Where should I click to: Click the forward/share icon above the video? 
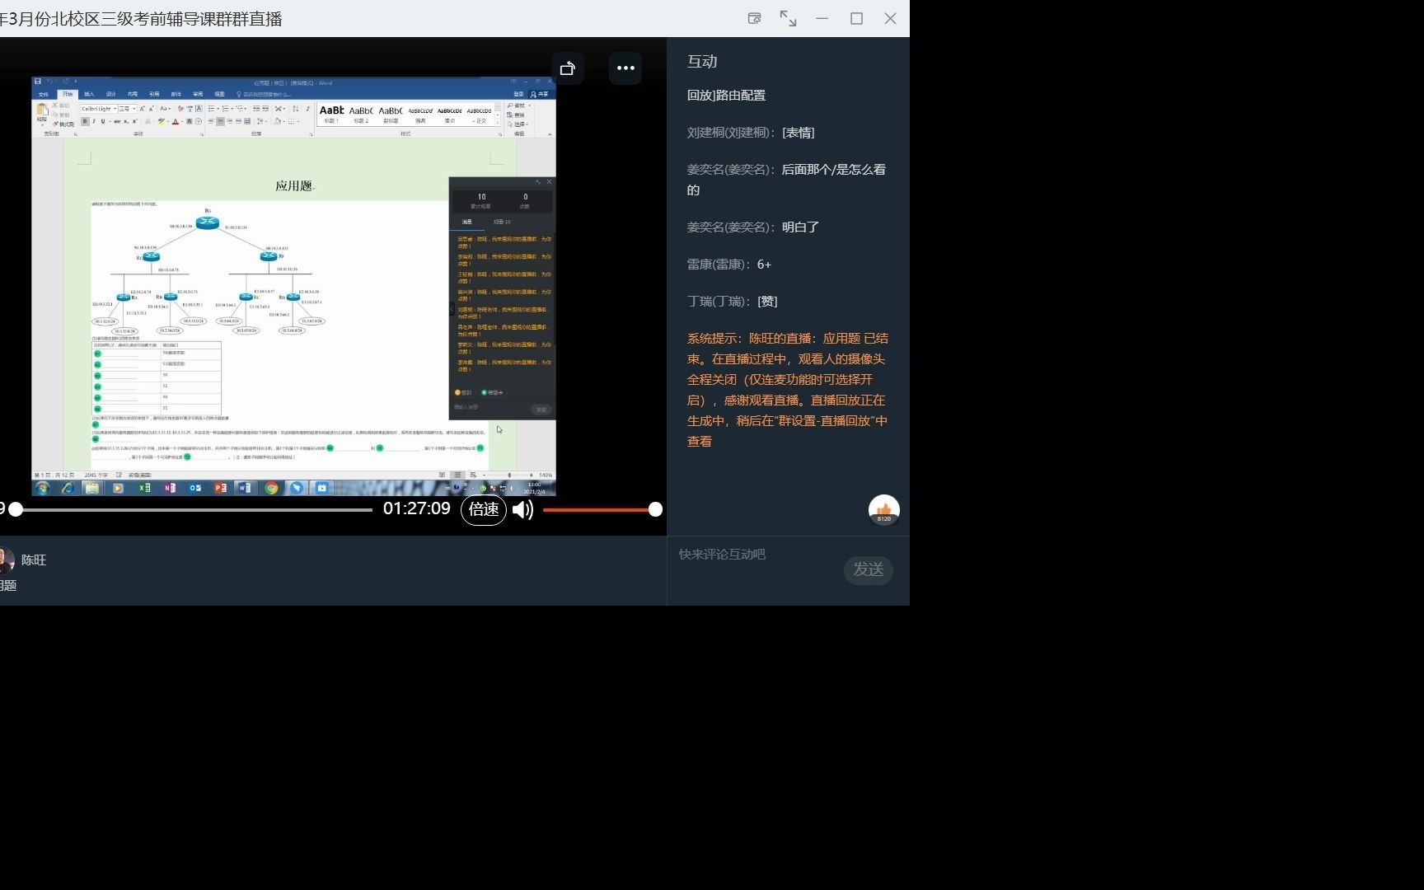point(567,68)
